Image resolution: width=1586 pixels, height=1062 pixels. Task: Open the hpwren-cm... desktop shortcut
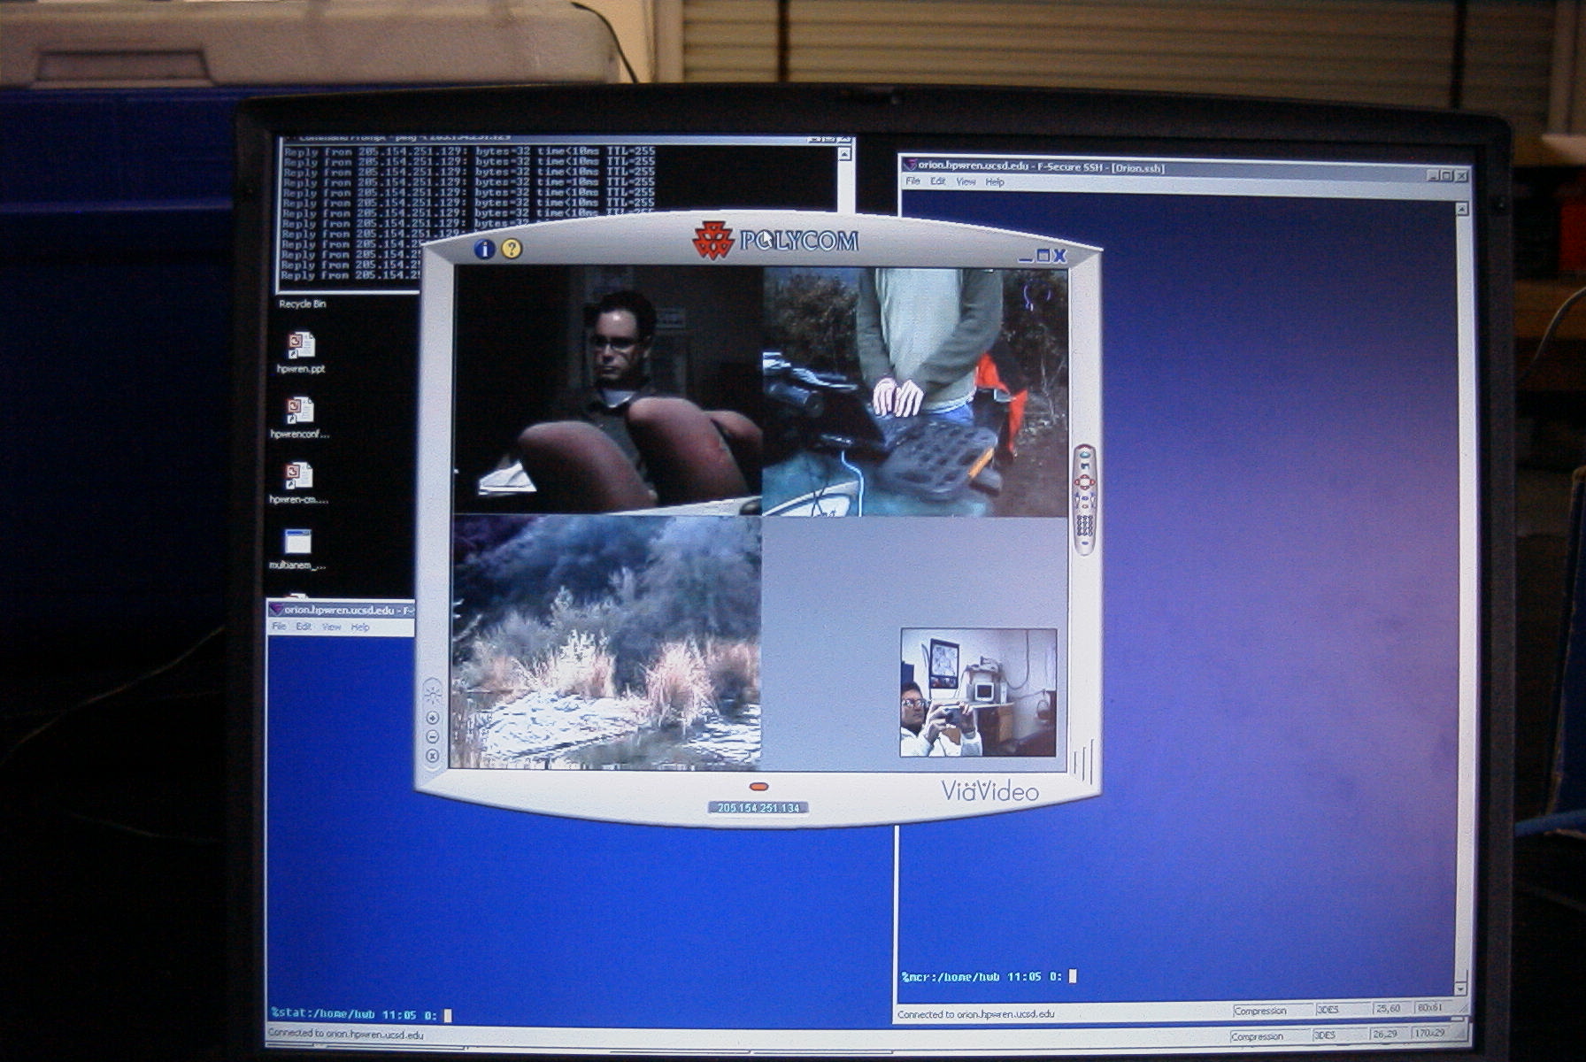tap(299, 483)
